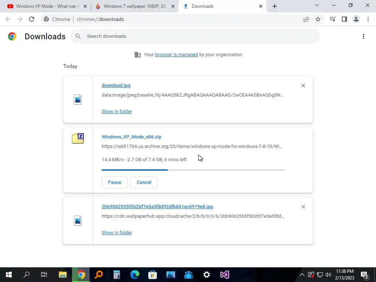Expand hidden system tray icons
The height and width of the screenshot is (282, 376).
tap(302, 275)
